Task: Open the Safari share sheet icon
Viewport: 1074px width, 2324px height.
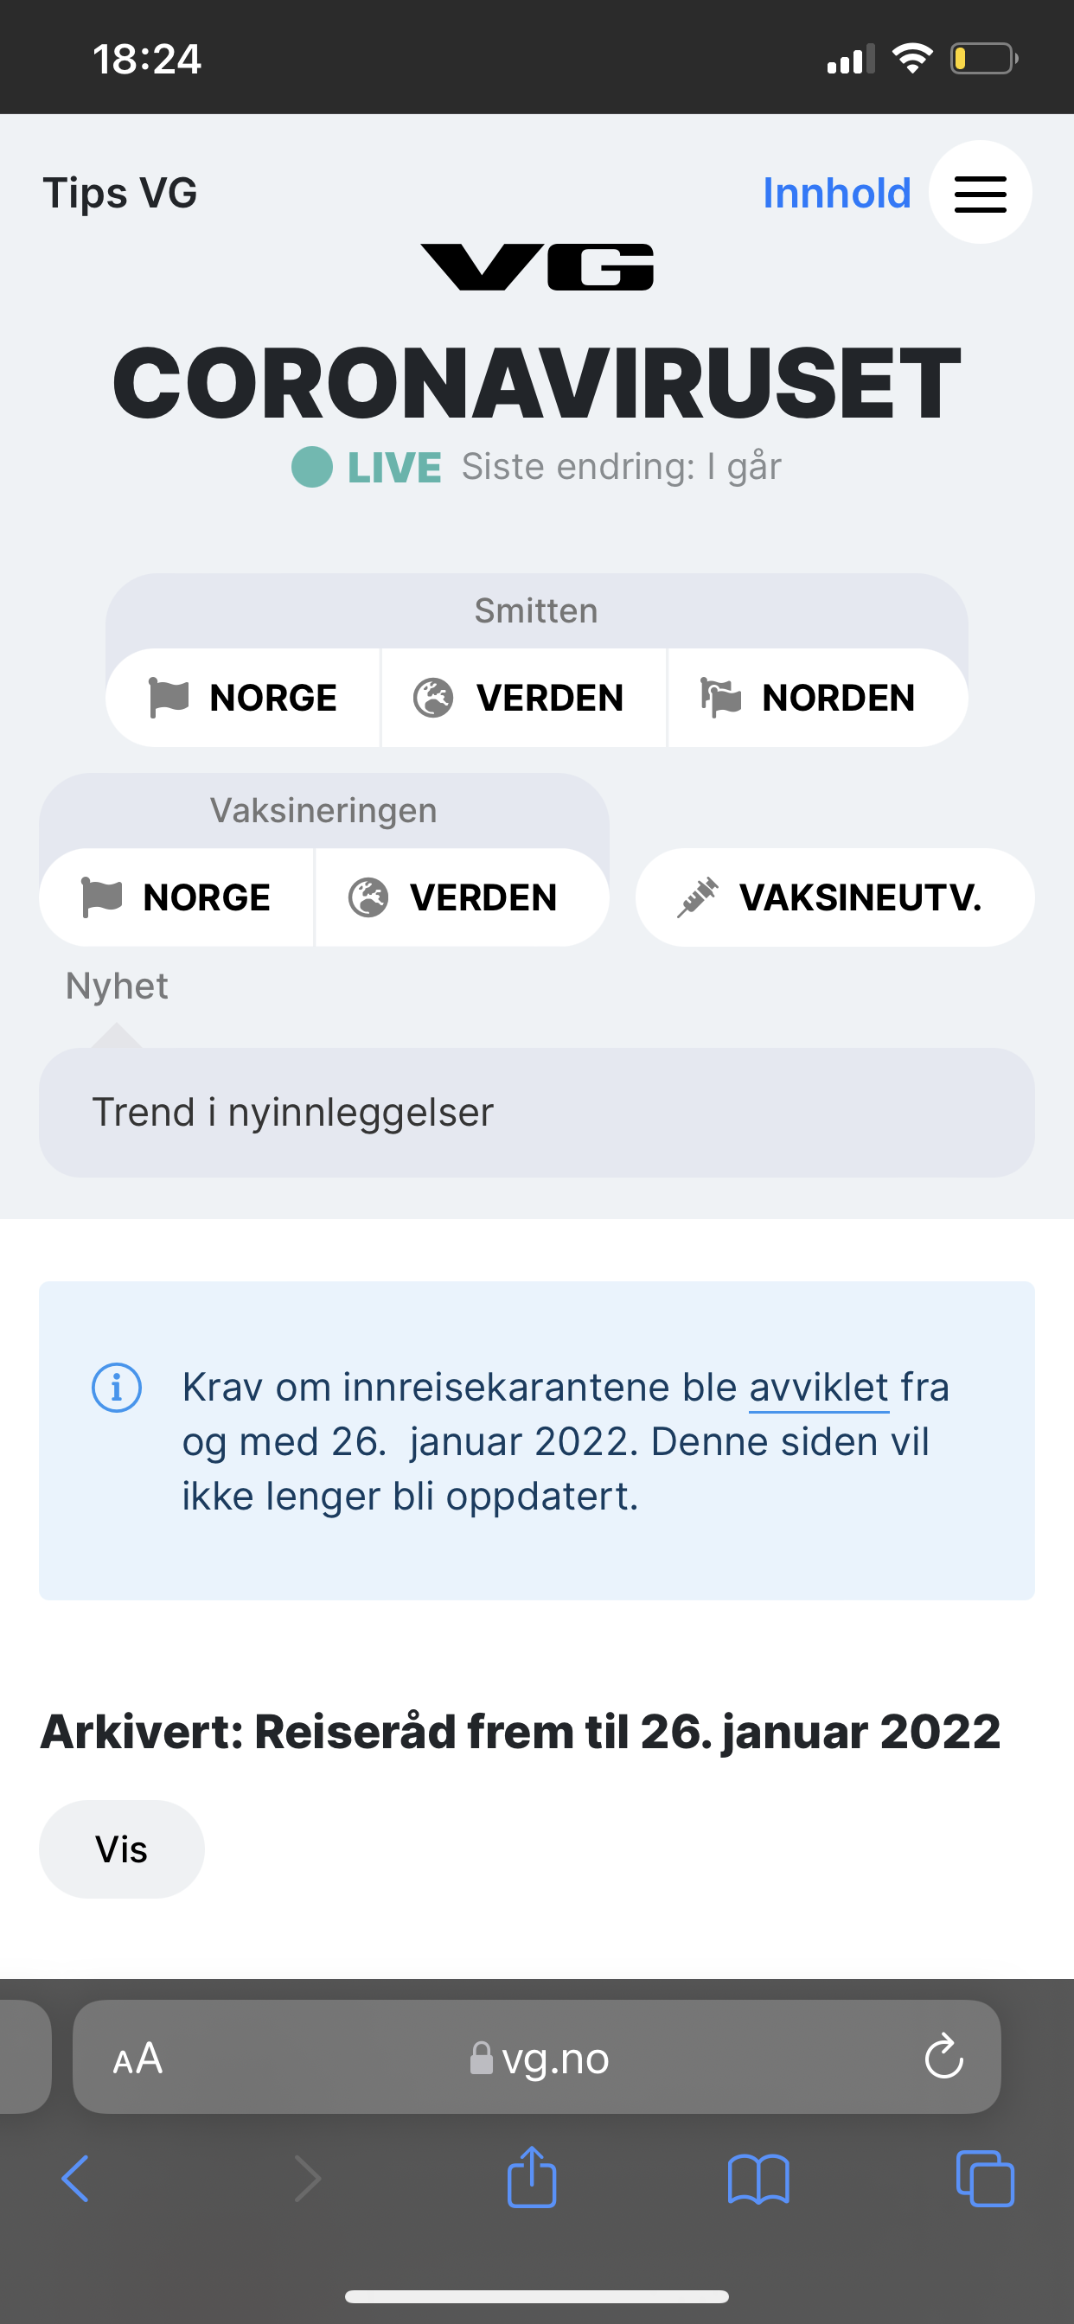Action: pos(532,2178)
